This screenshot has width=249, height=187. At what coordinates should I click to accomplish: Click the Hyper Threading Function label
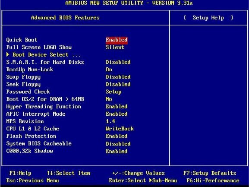click(44, 106)
